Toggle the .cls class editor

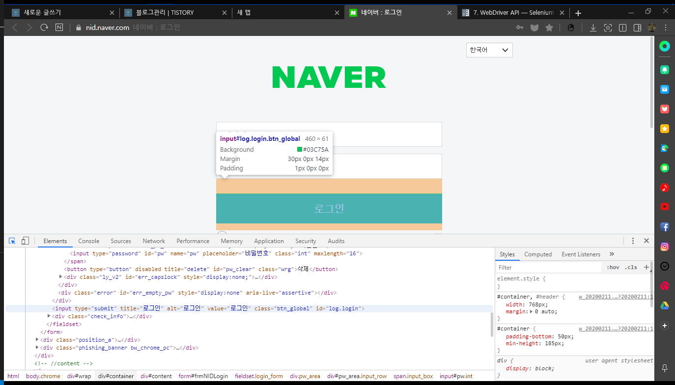coord(631,267)
